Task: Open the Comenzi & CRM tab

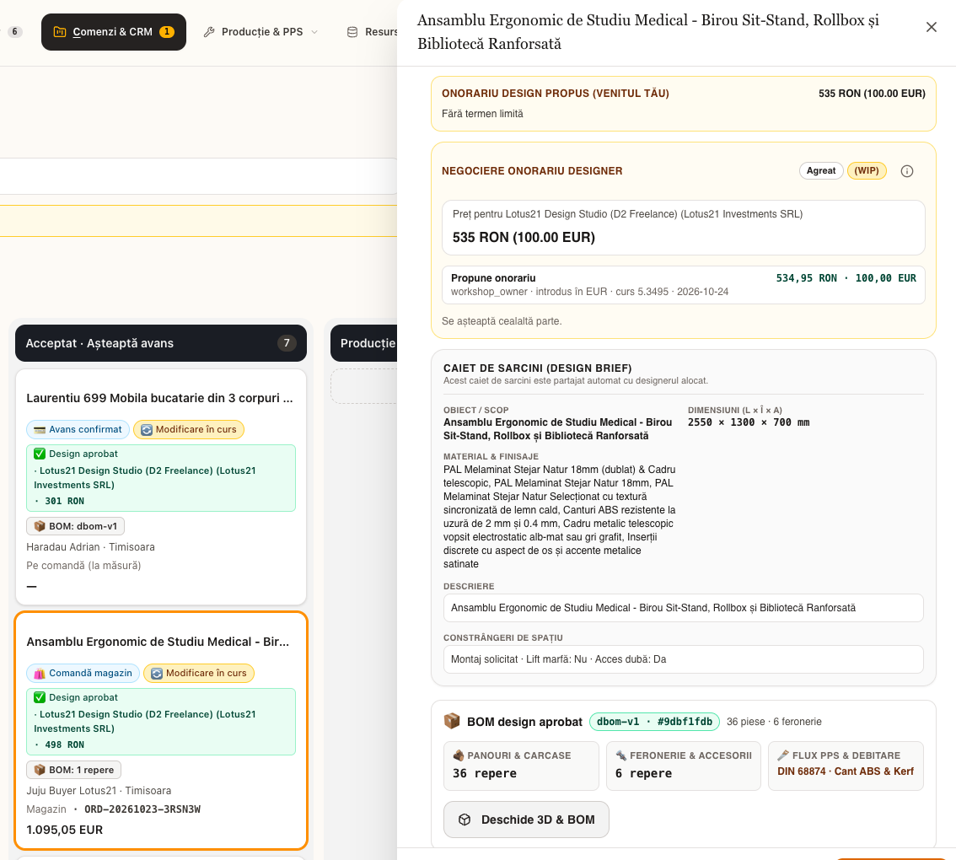Action: pyautogui.click(x=114, y=32)
